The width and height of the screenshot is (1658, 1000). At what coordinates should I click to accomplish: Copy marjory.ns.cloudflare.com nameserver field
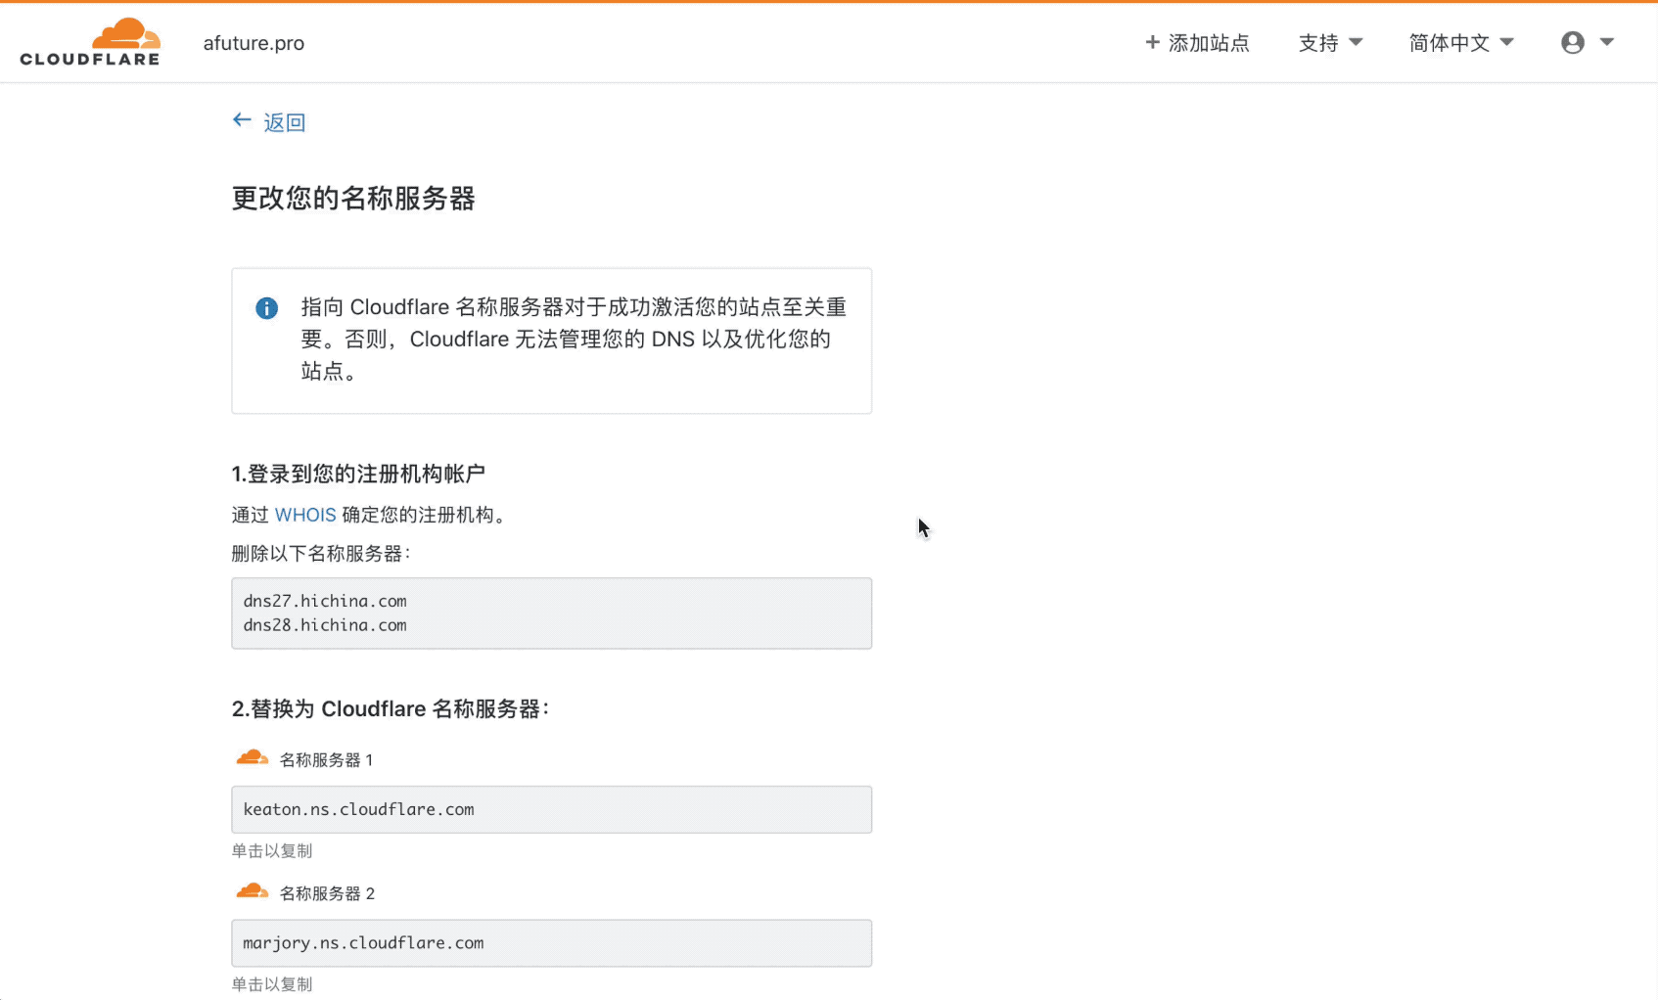click(x=551, y=943)
